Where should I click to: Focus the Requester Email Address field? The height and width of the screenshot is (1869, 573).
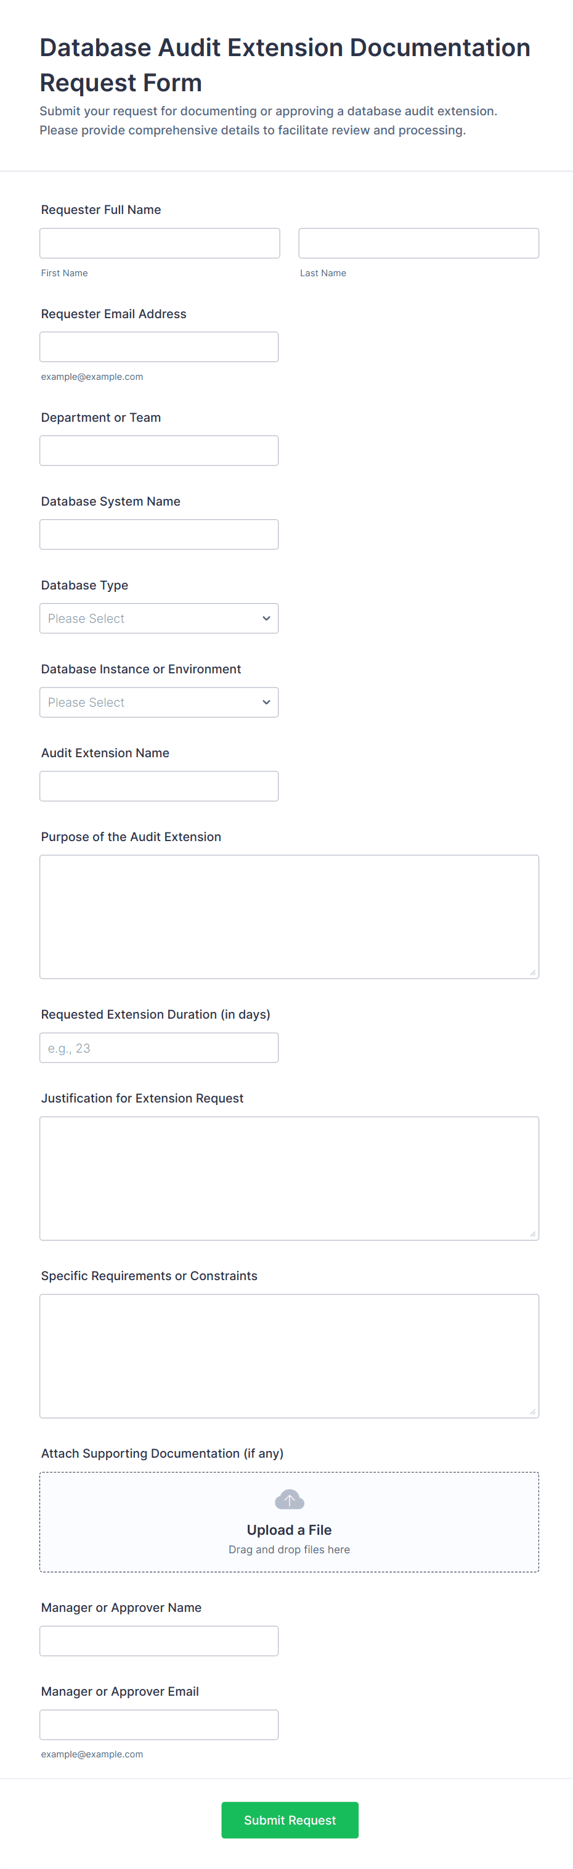(x=159, y=347)
